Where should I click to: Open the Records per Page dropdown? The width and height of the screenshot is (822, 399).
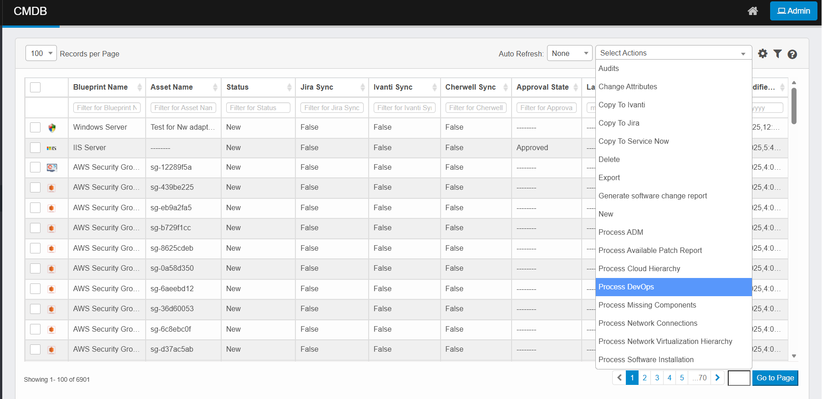click(41, 53)
